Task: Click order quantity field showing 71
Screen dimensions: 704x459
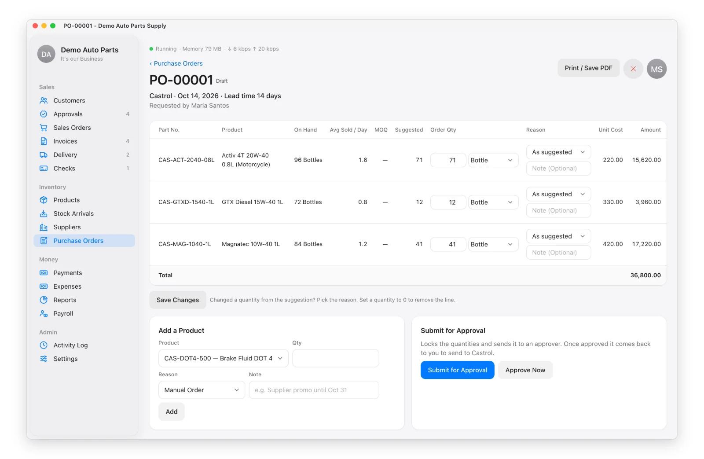Action: pyautogui.click(x=448, y=160)
